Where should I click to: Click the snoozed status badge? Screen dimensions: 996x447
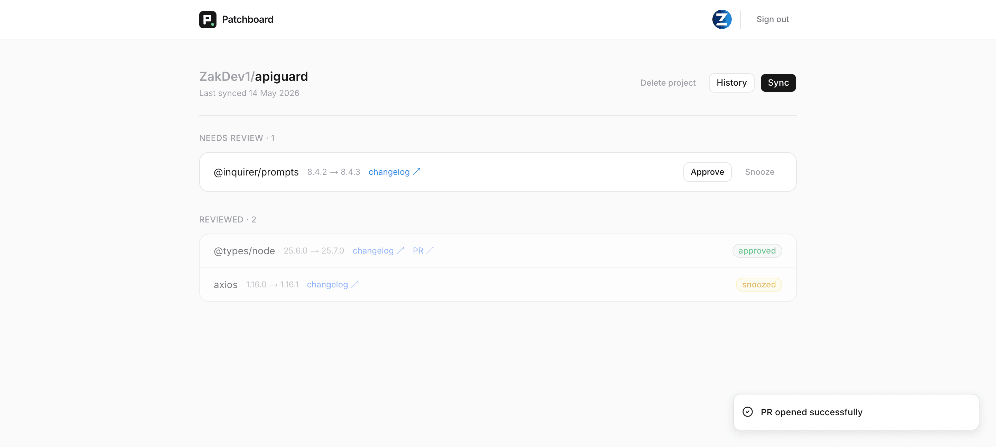point(759,285)
